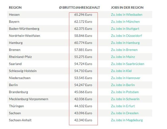The image size is (167, 129).
Task: Open the Zu Jobs in Magdeburg link
Action: 127,120
